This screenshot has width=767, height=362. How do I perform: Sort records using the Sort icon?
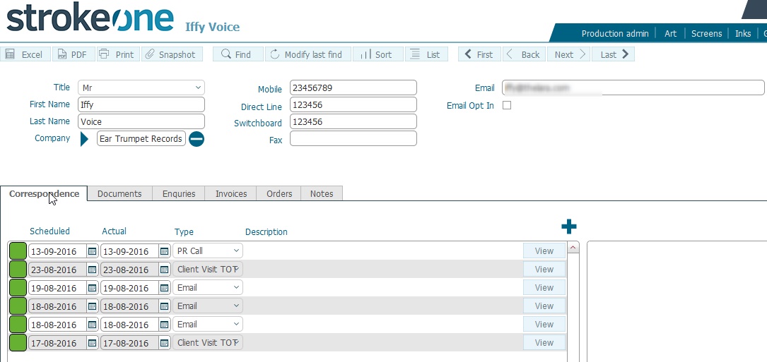377,54
